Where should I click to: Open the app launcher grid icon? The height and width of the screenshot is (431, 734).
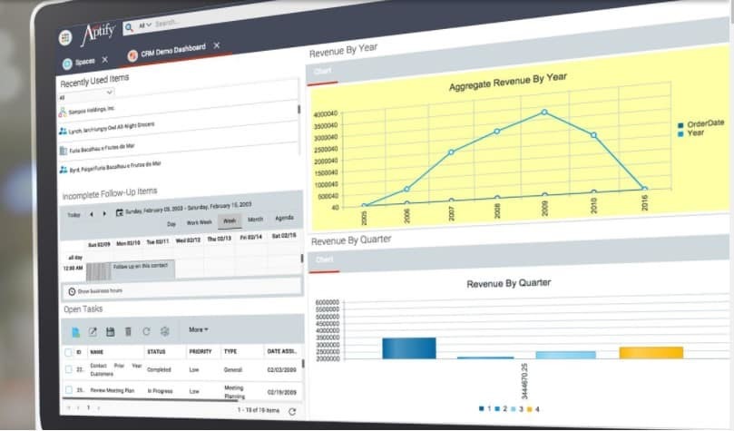click(x=65, y=37)
